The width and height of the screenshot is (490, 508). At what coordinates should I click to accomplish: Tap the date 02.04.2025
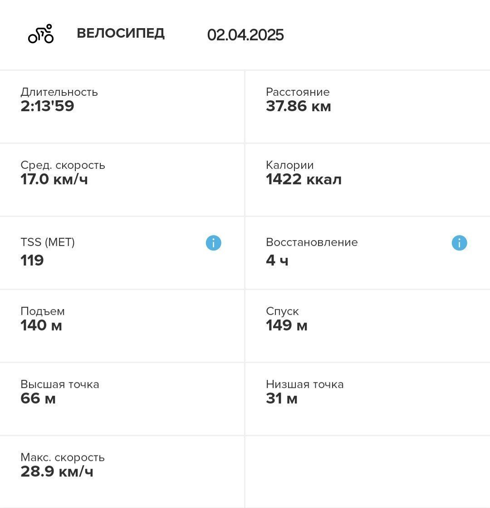coord(245,35)
